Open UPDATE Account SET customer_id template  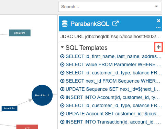tap(113, 114)
